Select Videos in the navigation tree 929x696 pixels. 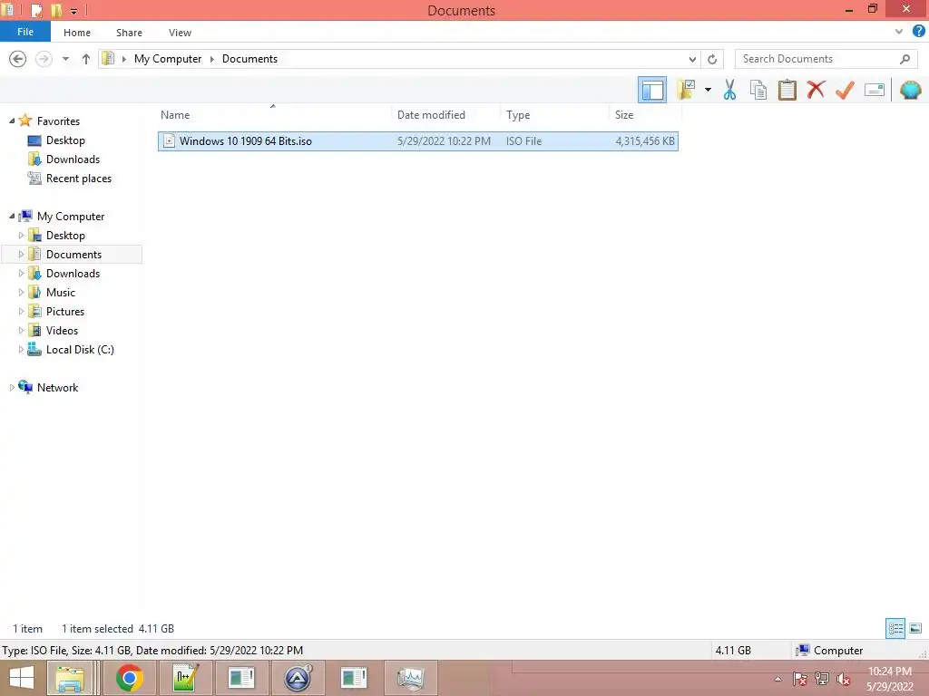(x=62, y=330)
